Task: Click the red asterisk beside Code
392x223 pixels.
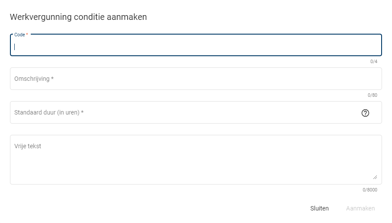Action: (x=27, y=35)
